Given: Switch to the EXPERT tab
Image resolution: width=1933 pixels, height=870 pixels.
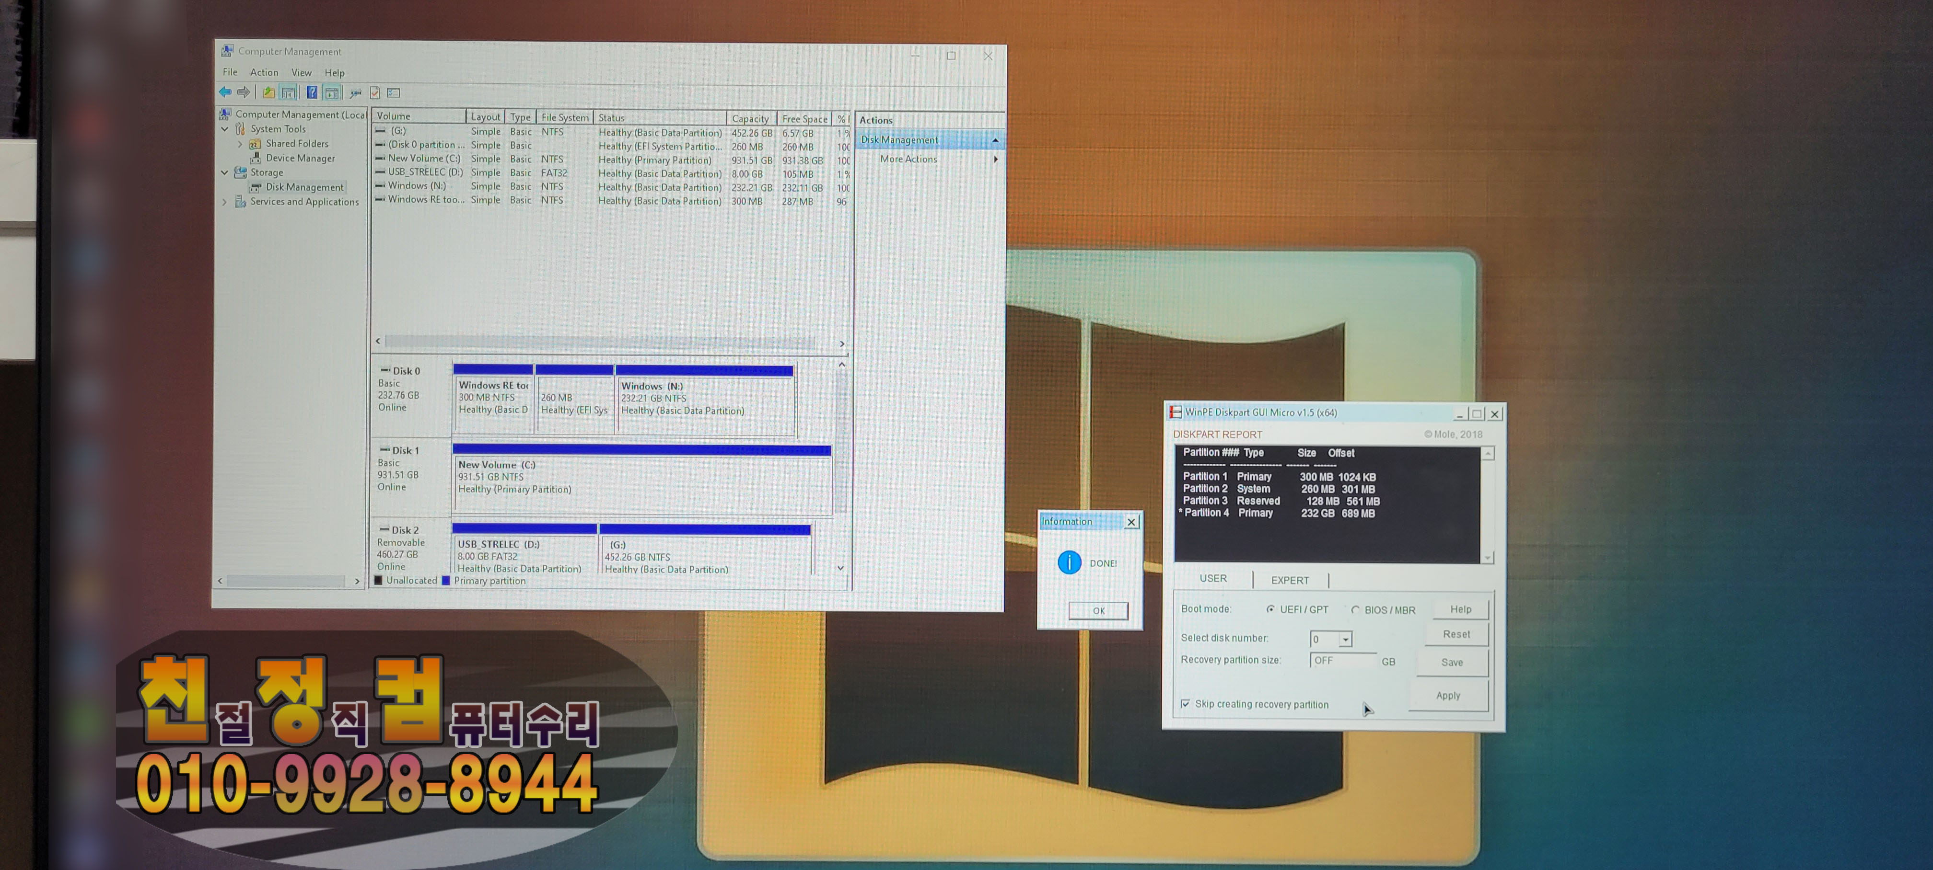Looking at the screenshot, I should (1289, 580).
